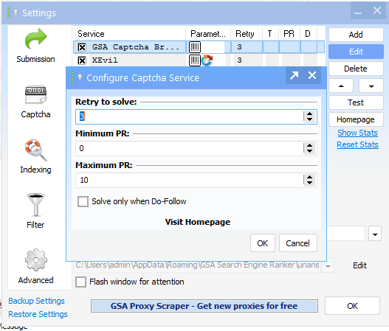The height and width of the screenshot is (331, 389).
Task: Click the D column header
Action: pos(309,34)
